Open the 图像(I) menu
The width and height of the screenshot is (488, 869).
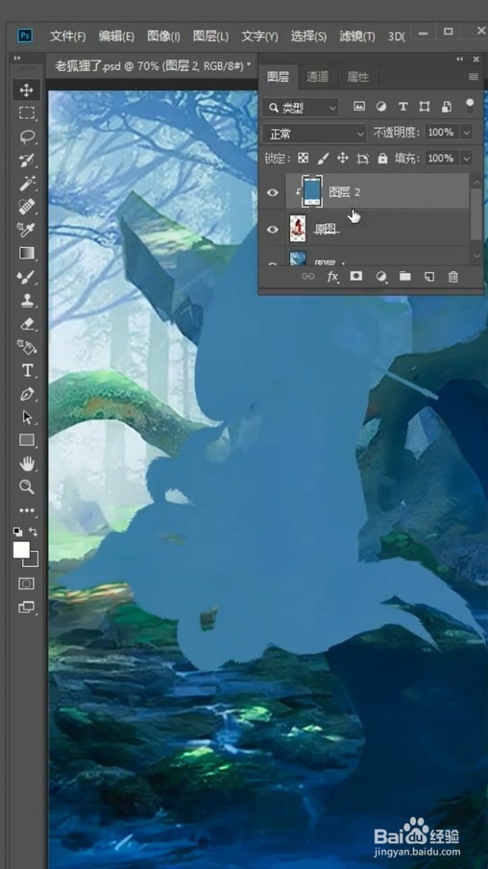coord(163,37)
